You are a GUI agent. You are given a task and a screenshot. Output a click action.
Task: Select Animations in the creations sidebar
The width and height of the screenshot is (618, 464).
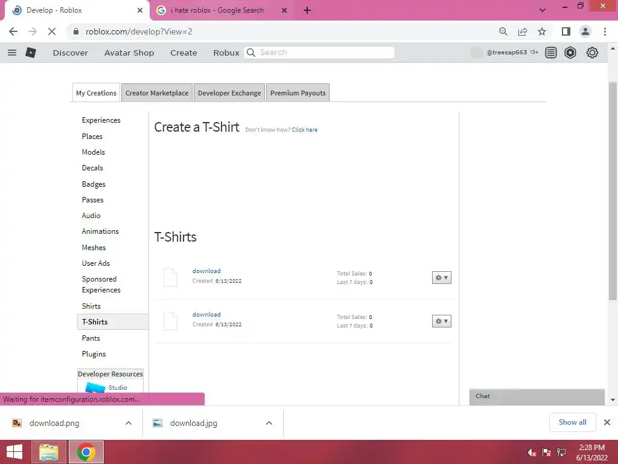click(x=100, y=231)
